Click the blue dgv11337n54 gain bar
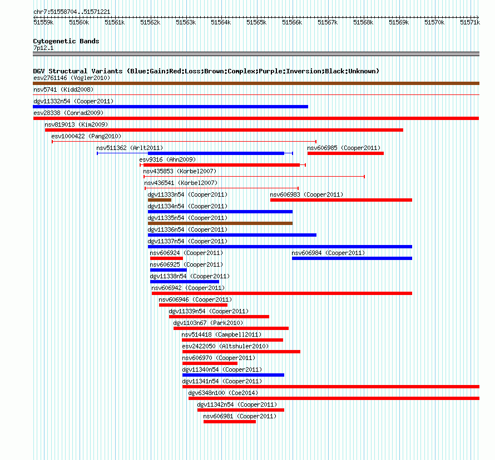This screenshot has width=495, height=460. click(280, 247)
